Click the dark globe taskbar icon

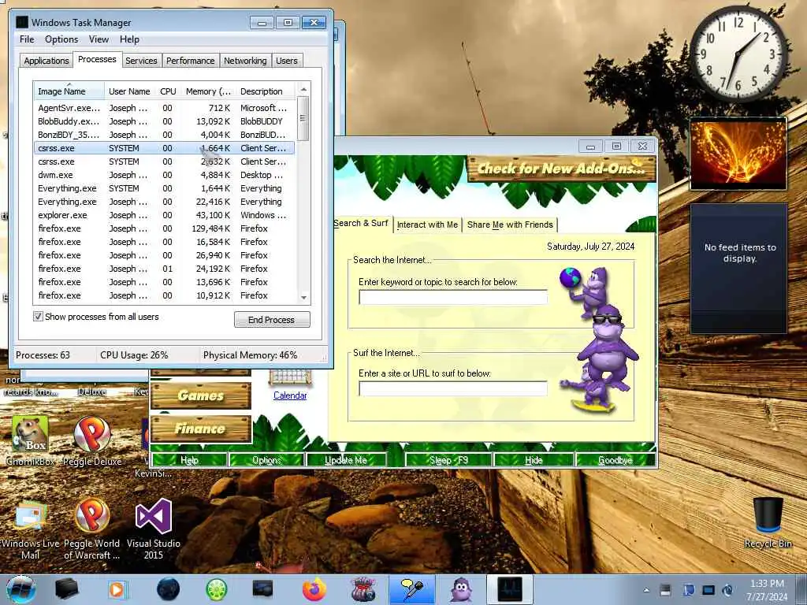(169, 589)
